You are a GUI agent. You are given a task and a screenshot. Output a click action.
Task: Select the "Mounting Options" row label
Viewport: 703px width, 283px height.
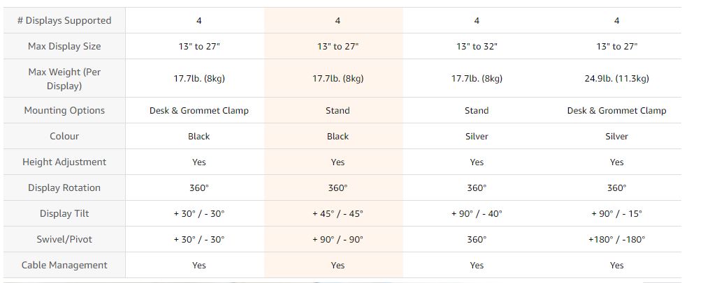click(64, 111)
